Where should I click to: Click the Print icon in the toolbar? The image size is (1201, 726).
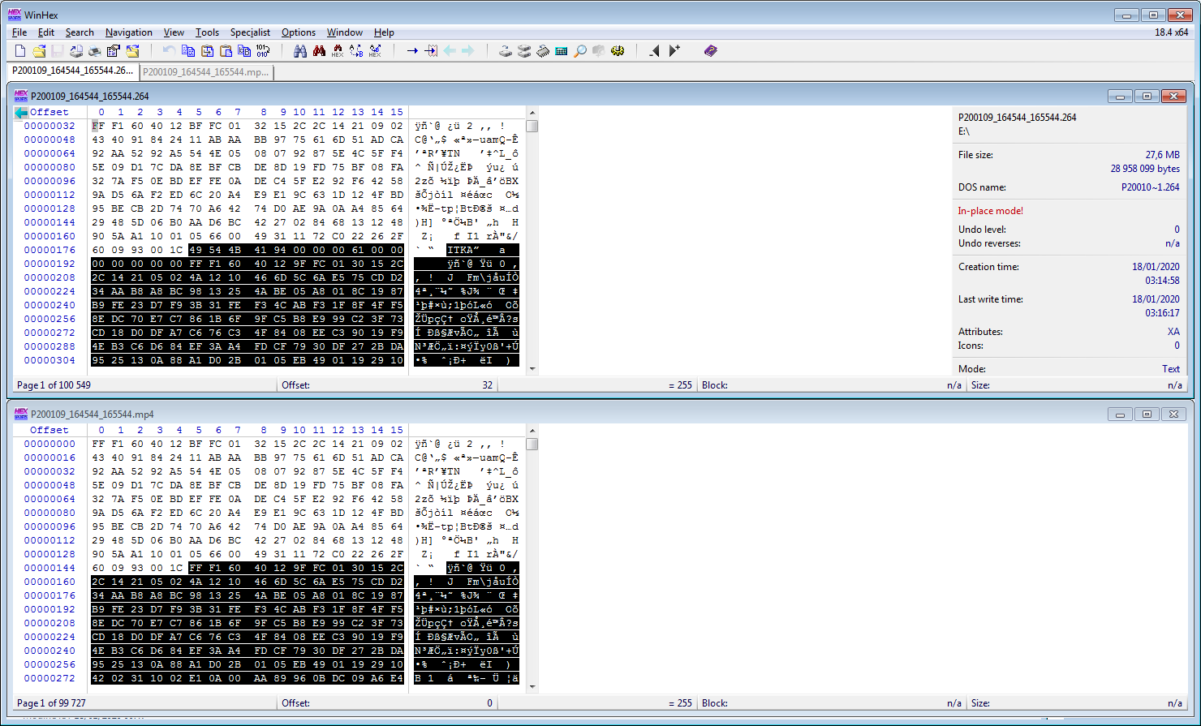pos(95,51)
